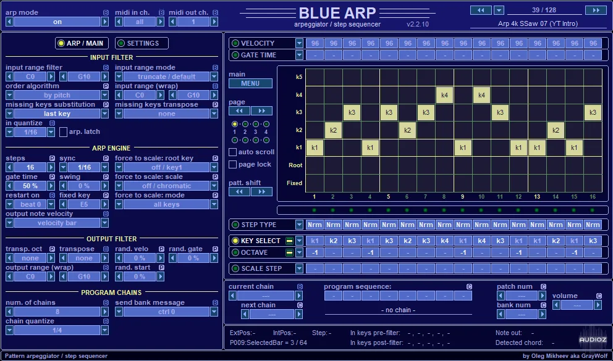The image size is (613, 361).
Task: Toggle KEY SELECT lane LED
Action: click(235, 241)
